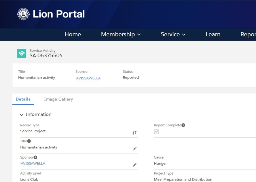Click the Service Activity label above record number
The height and width of the screenshot is (182, 256).
point(42,50)
